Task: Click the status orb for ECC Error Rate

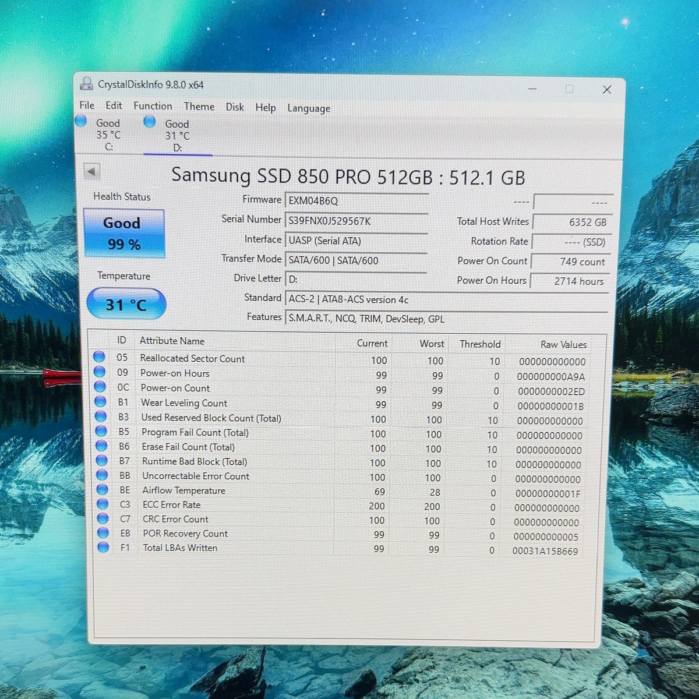Action: [103, 504]
